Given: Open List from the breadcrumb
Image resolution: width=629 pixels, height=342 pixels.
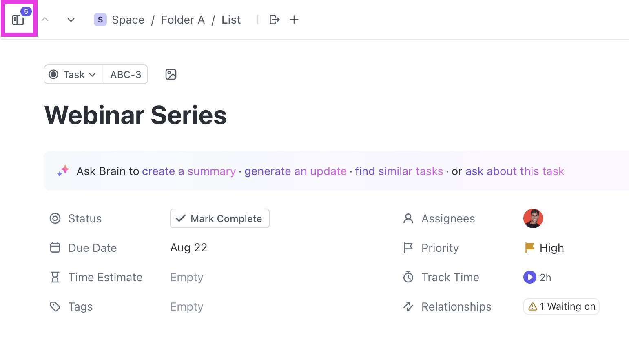Looking at the screenshot, I should coord(231,20).
